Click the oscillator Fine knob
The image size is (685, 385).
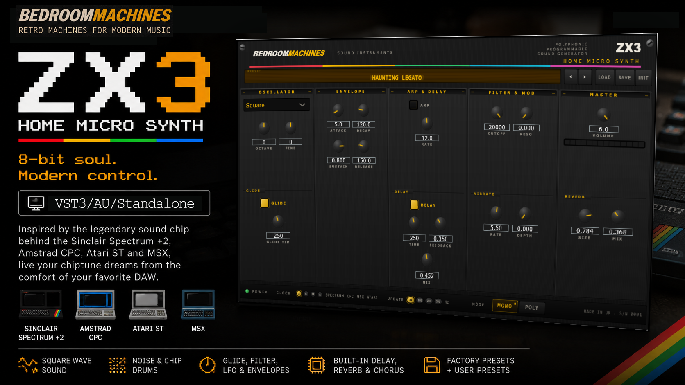pos(290,127)
